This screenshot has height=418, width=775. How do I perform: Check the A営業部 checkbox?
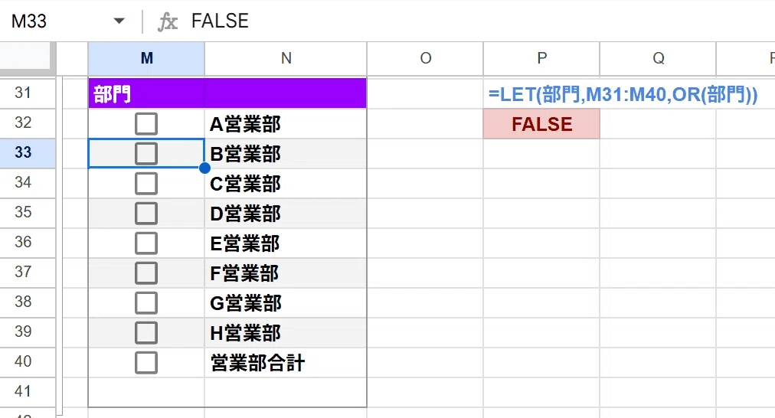tap(146, 124)
